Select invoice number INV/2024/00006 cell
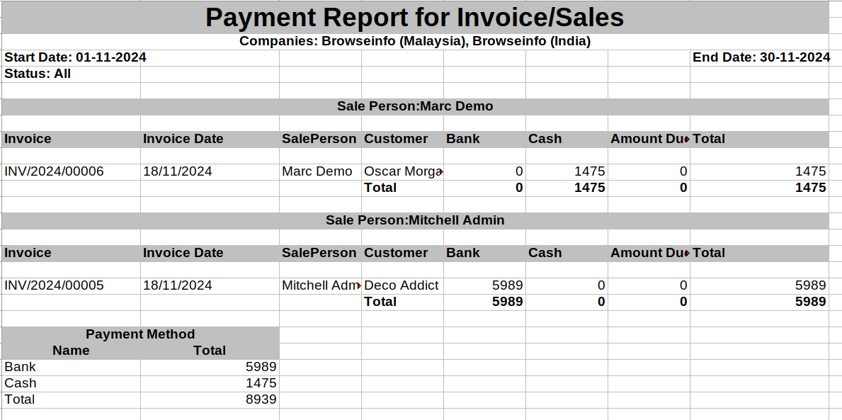The width and height of the screenshot is (842, 420). click(55, 171)
